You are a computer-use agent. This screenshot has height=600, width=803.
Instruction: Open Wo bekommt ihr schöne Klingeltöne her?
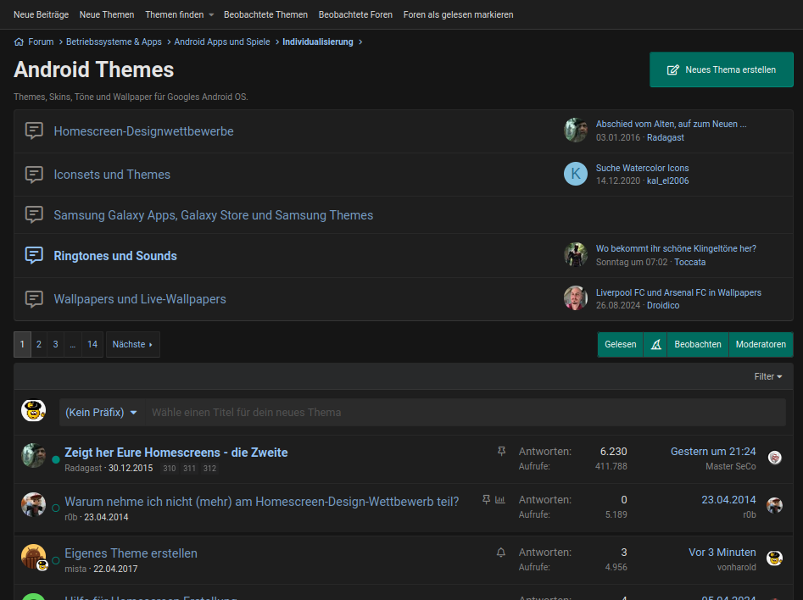point(676,248)
